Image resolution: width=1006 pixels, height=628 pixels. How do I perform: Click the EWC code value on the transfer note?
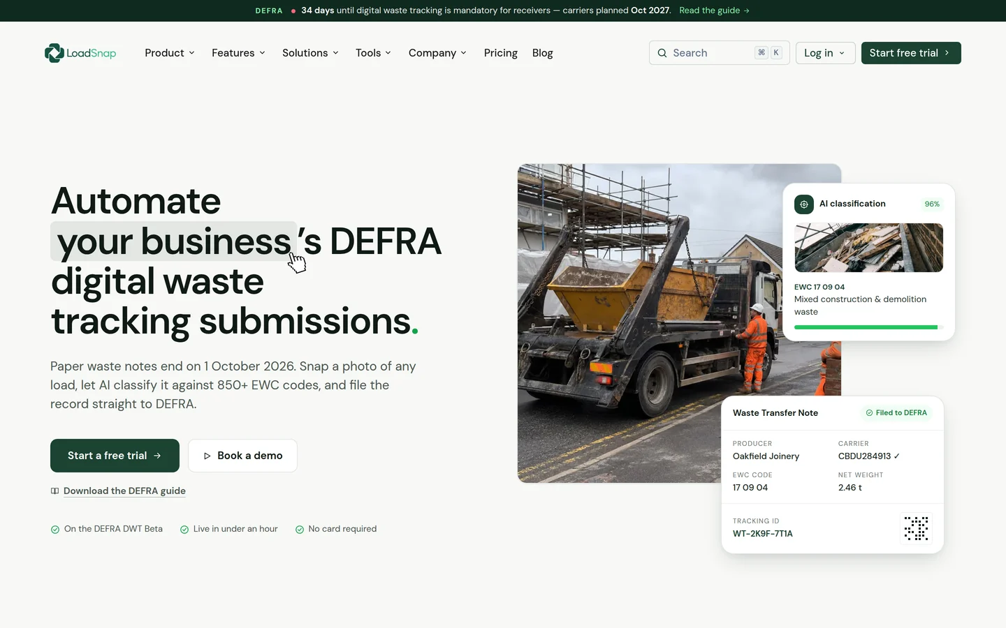click(750, 488)
